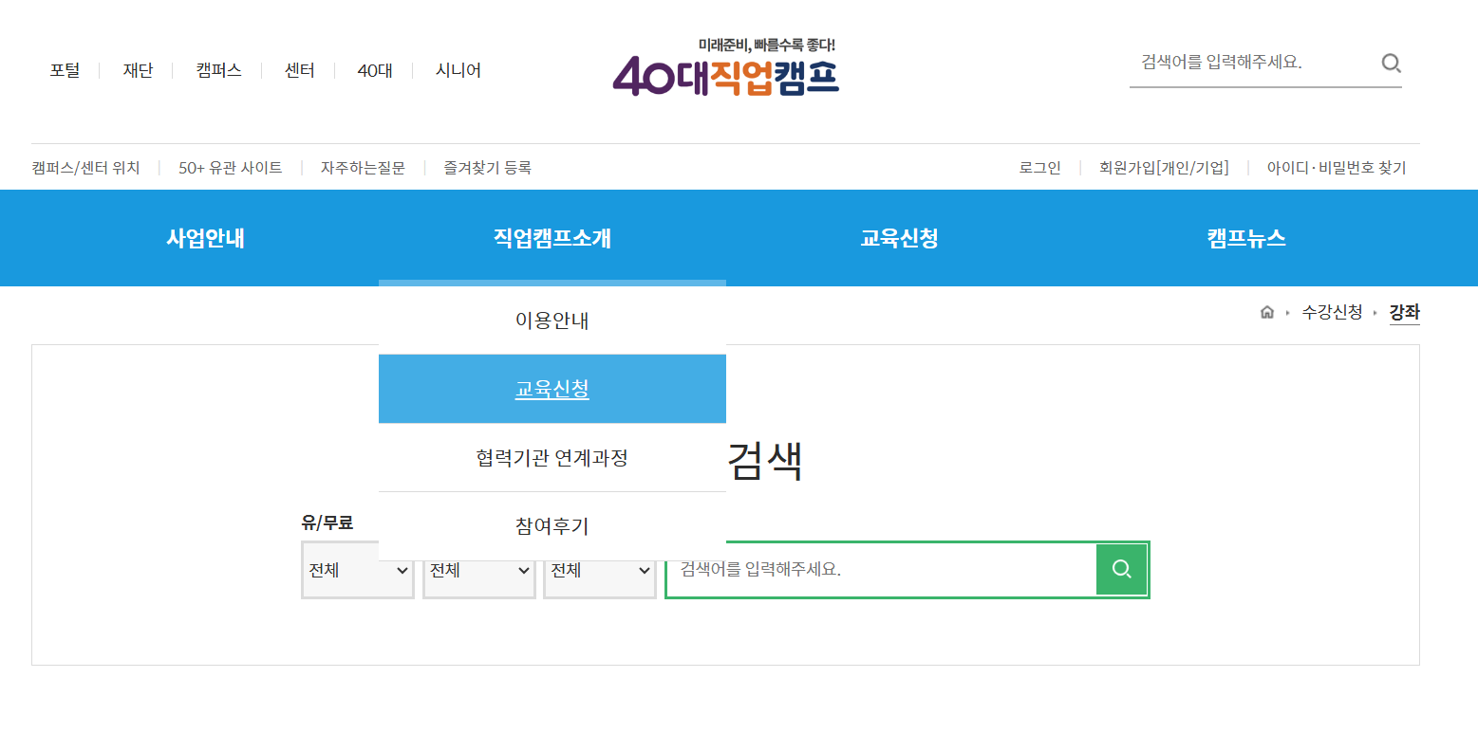1478x733 pixels.
Task: Click the green search button icon
Action: 1121,569
